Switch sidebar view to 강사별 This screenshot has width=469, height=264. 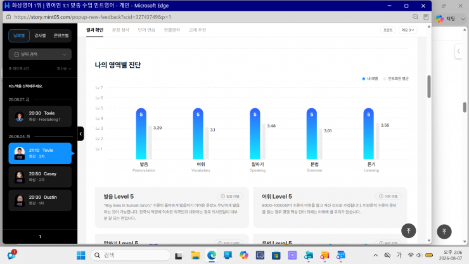tap(40, 35)
